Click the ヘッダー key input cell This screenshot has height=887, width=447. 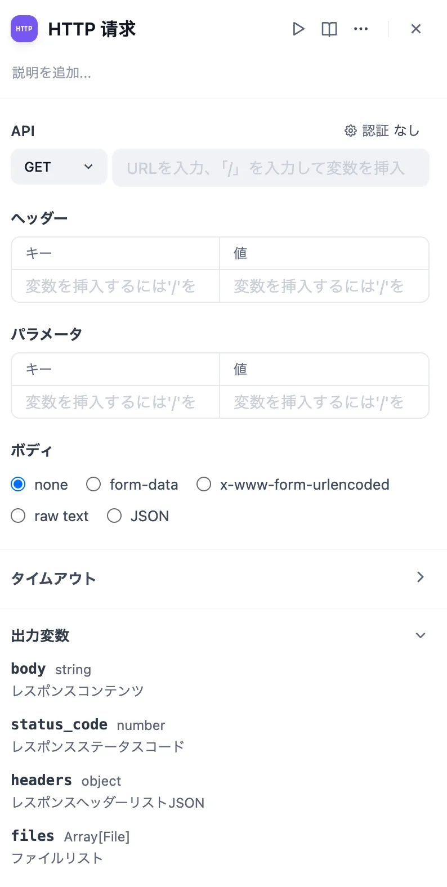pos(115,286)
